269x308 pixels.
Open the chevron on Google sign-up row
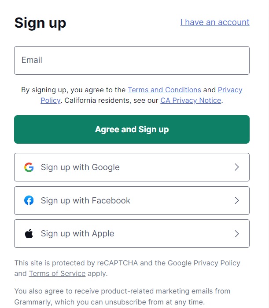237,167
